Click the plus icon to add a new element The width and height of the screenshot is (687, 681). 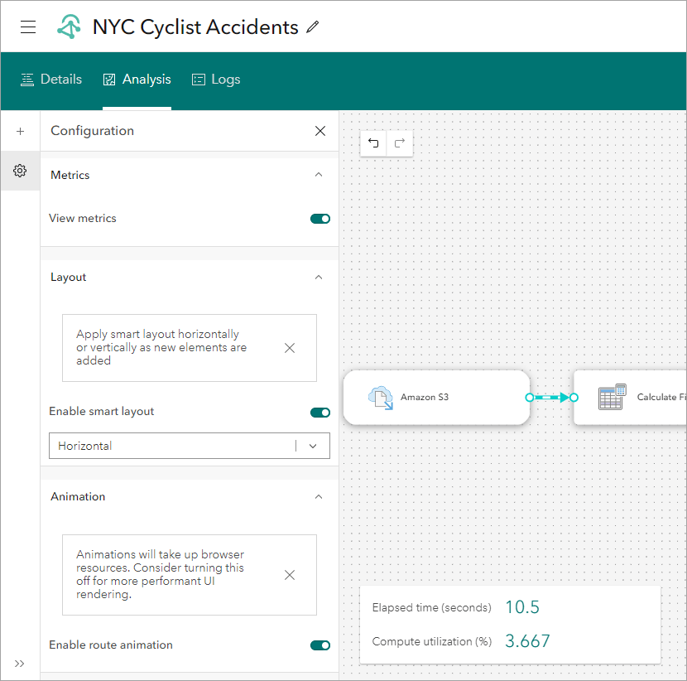point(20,131)
